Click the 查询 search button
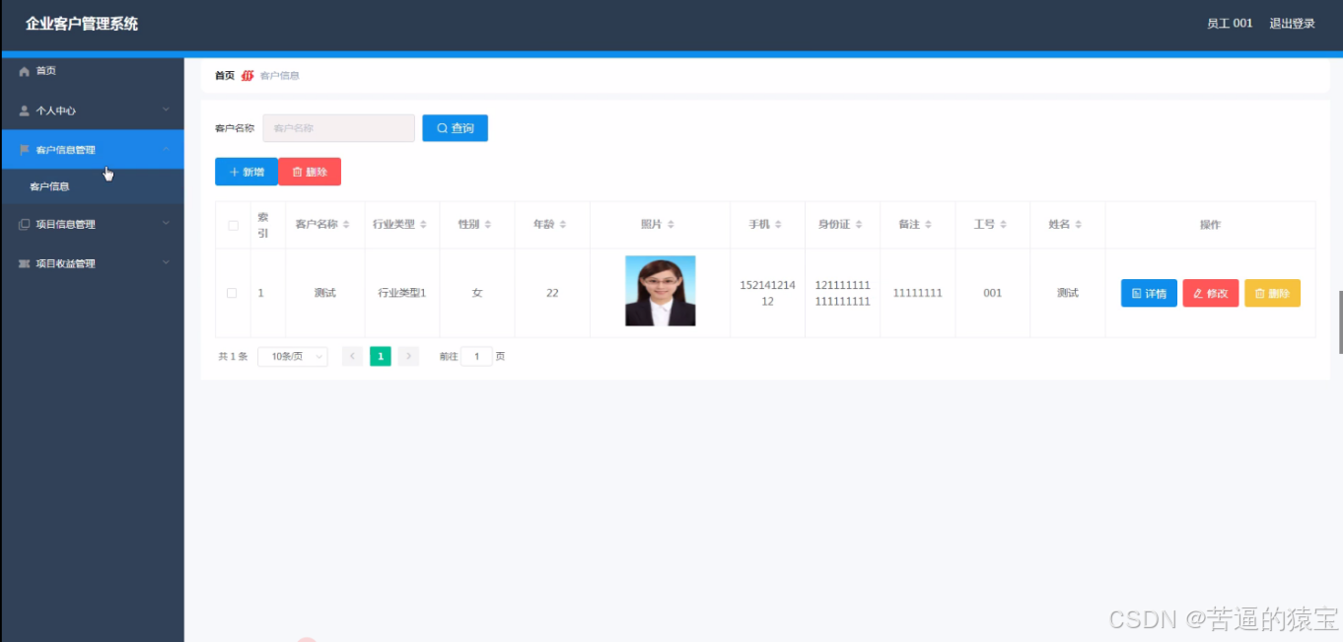Screen dimensions: 1343x642 pos(456,128)
